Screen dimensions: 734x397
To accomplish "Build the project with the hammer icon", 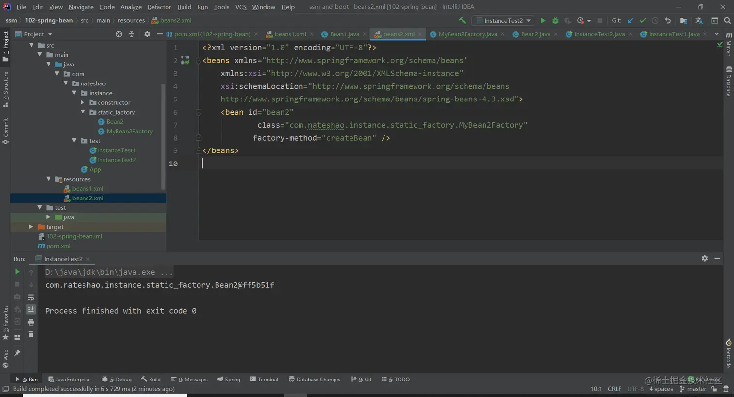I will click(462, 20).
